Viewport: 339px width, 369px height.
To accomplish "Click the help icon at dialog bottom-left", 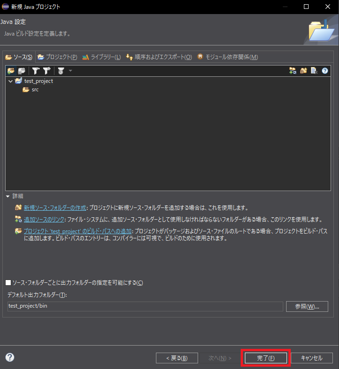I will click(x=10, y=357).
